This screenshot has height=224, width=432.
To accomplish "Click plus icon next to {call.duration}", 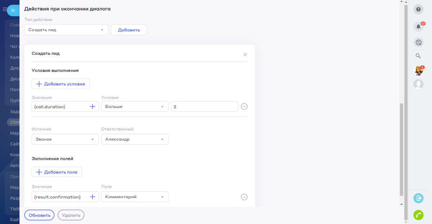I will point(93,106).
